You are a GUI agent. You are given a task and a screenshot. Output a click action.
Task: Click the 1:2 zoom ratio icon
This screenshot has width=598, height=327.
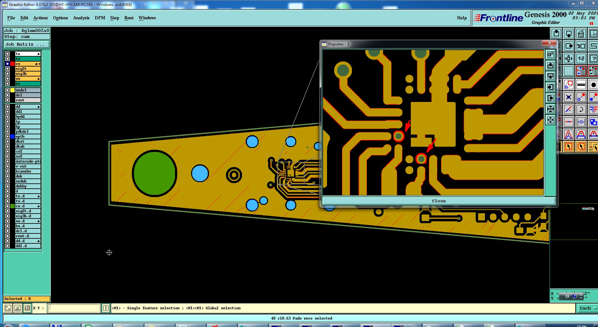(581, 58)
